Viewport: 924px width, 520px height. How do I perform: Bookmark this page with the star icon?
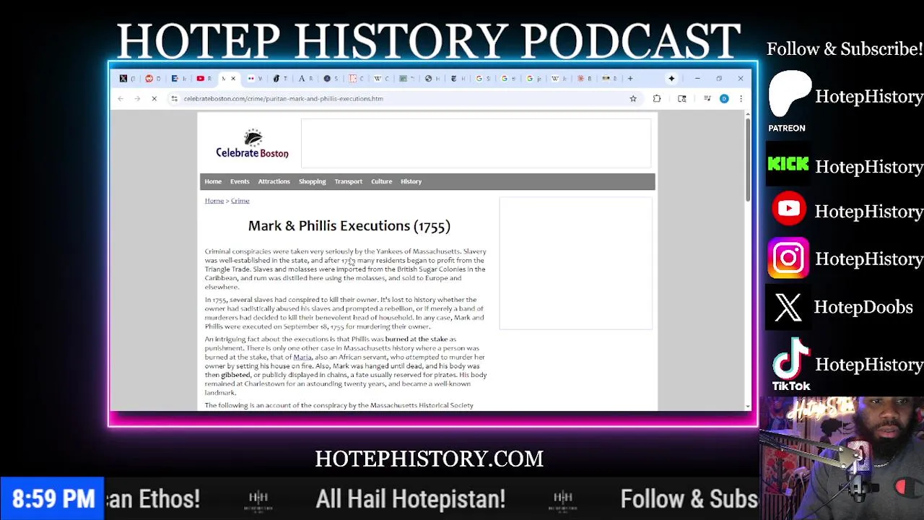[632, 99]
